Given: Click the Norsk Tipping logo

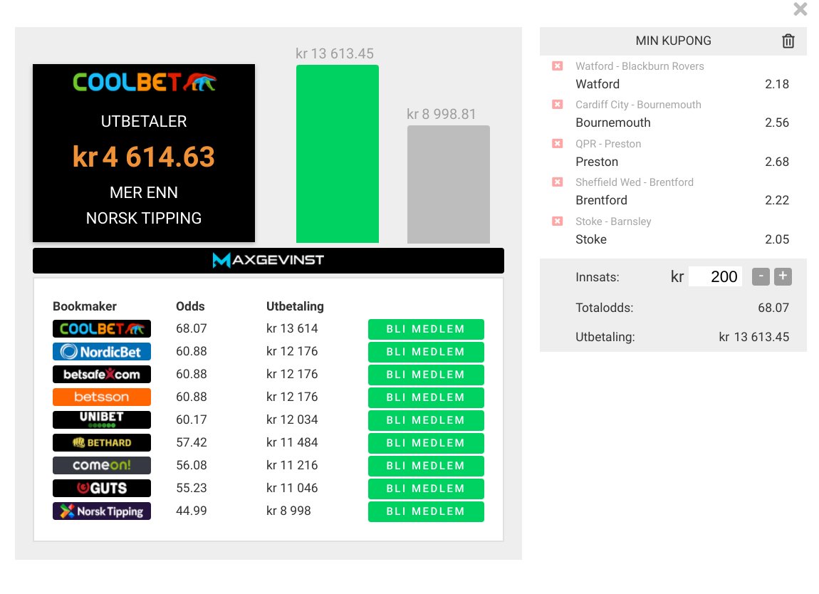Looking at the screenshot, I should pos(102,511).
